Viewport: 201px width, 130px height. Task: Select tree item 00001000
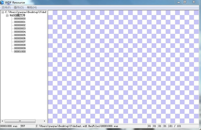tap(20, 51)
